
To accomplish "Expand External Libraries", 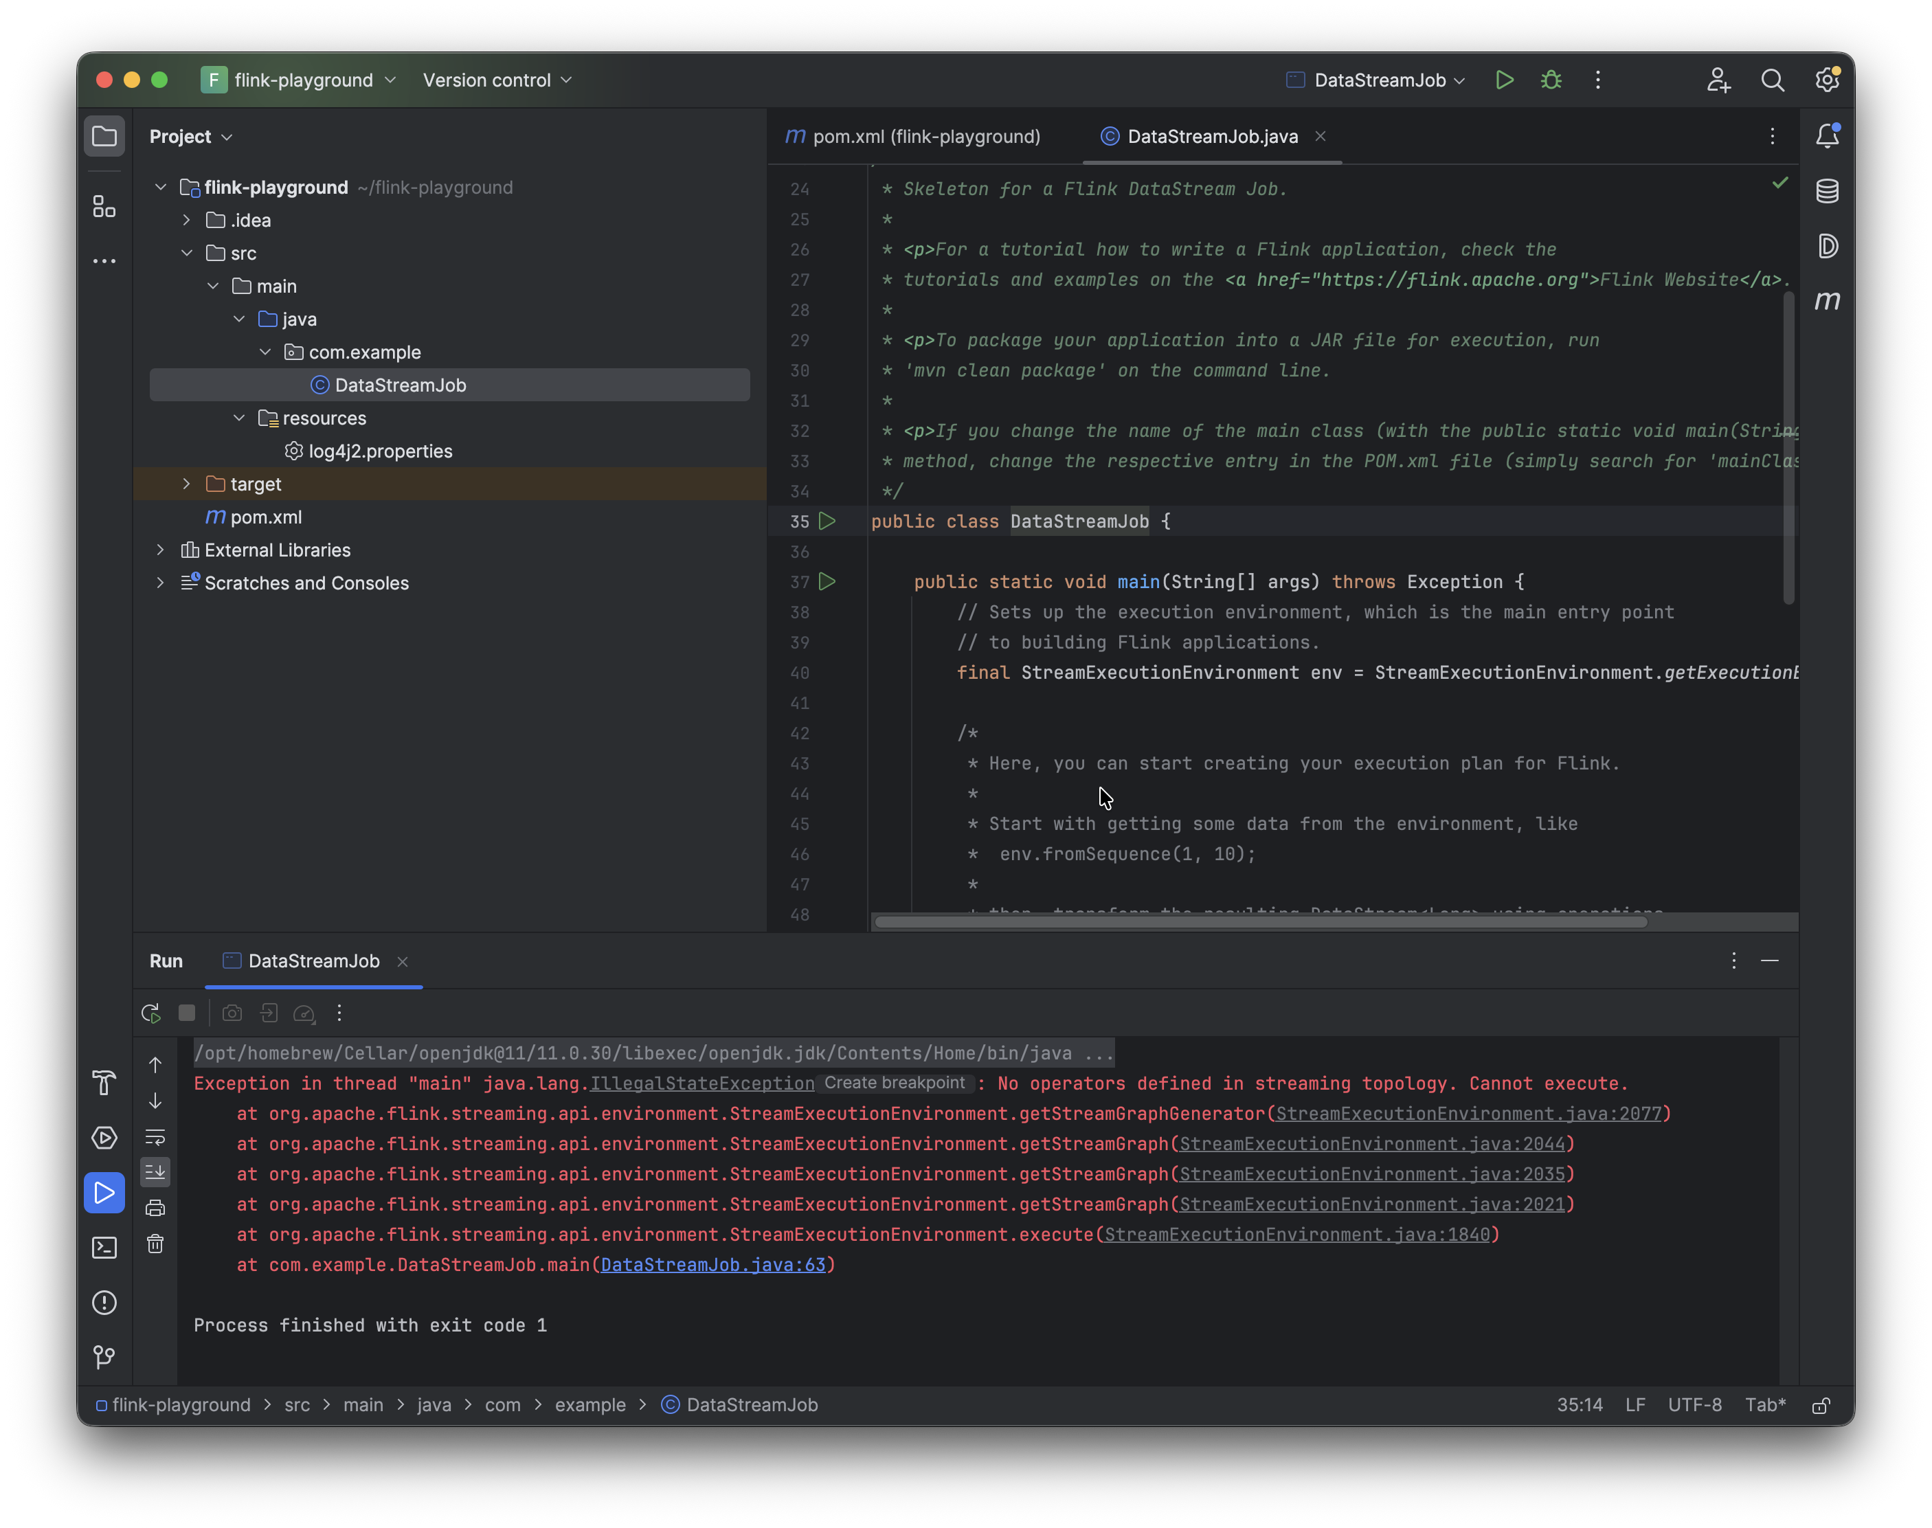I will pos(161,550).
